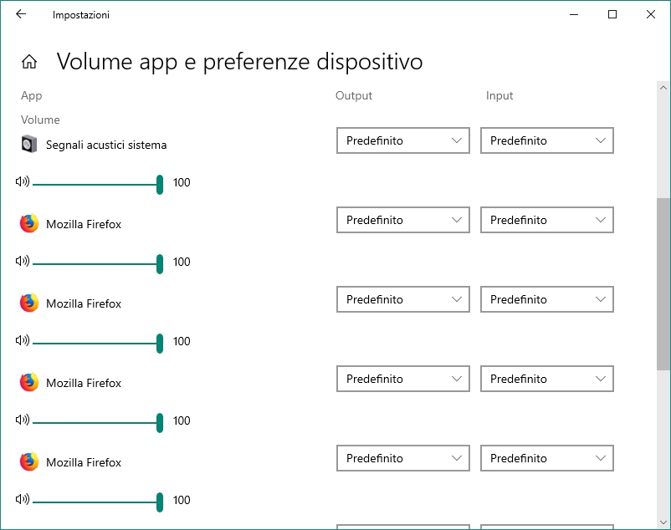
Task: Click the second Mozilla Firefox volume slider
Action: (x=98, y=344)
